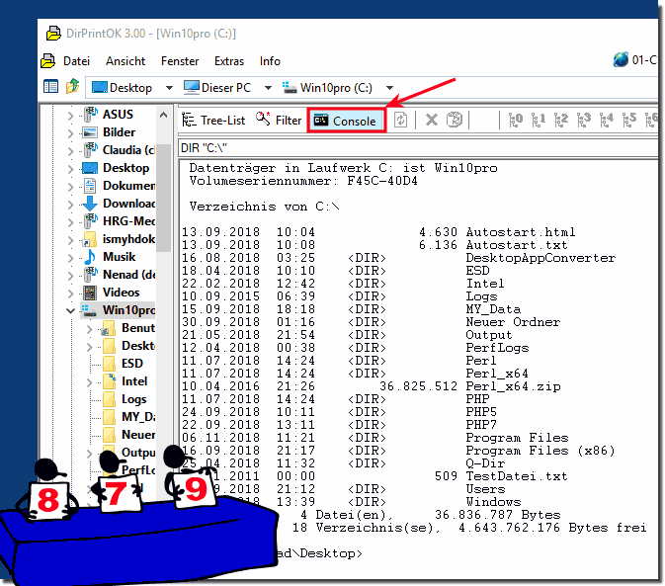
Task: Click the Dieser PC computer icon
Action: 192,87
